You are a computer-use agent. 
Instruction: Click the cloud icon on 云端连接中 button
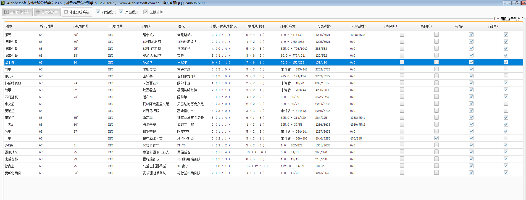pyautogui.click(x=38, y=12)
